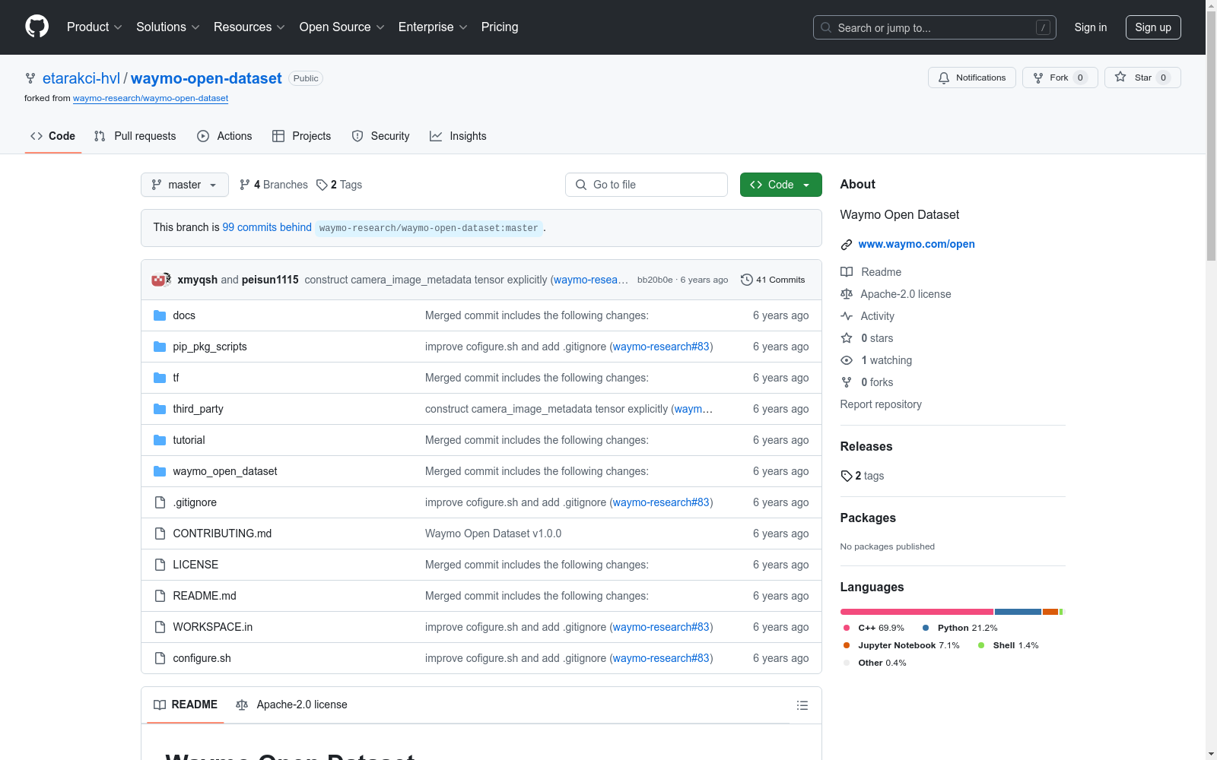
Task: Switch to the Actions tab
Action: [224, 136]
